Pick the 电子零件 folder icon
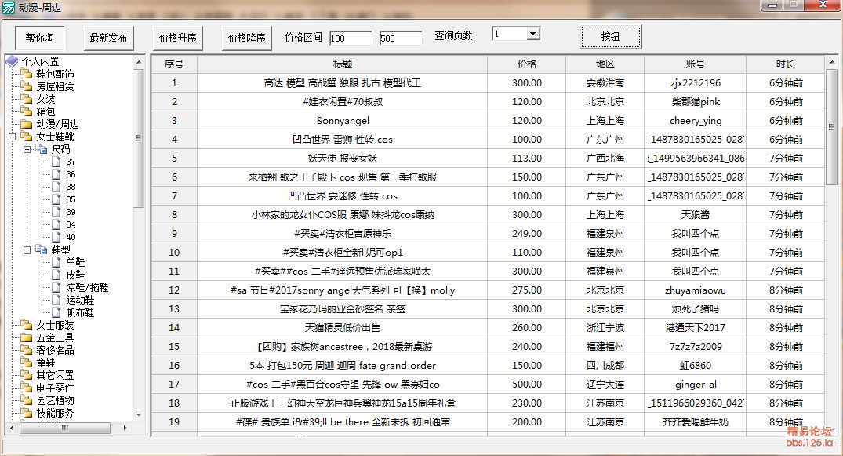The image size is (843, 456). (27, 388)
